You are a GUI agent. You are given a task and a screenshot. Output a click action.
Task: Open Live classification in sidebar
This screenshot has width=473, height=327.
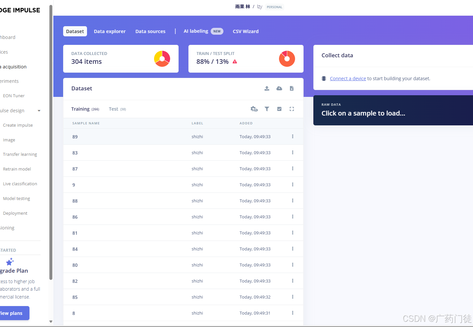pos(20,184)
